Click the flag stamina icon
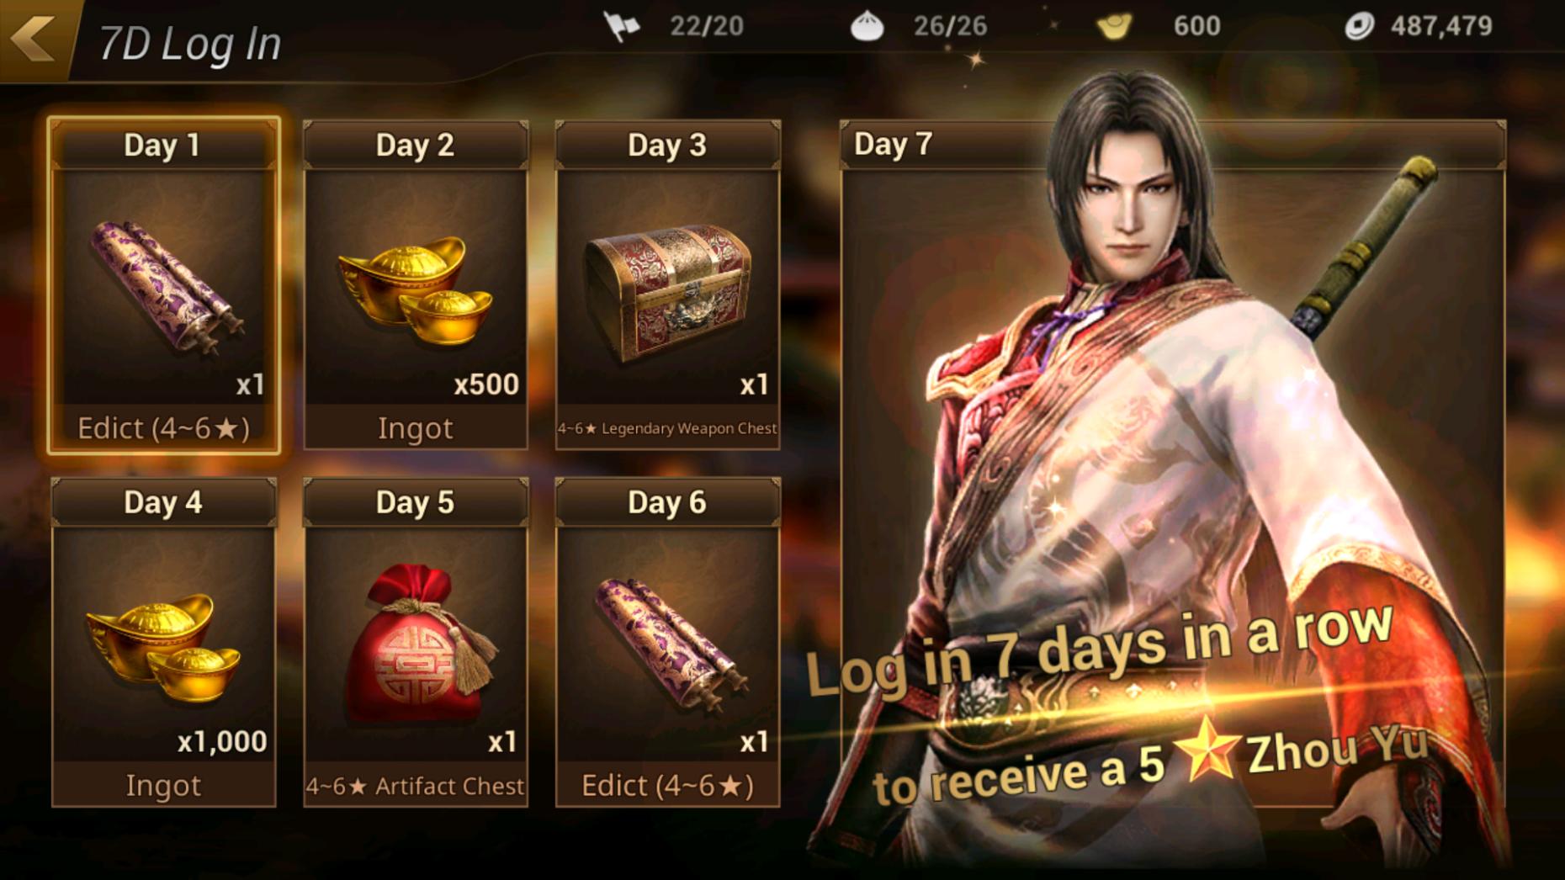 [622, 26]
